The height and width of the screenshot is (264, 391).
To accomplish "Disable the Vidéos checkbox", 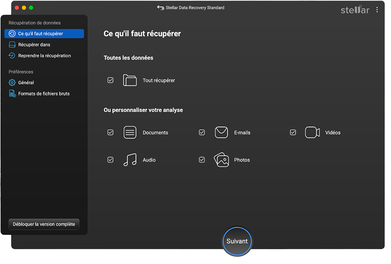I will pos(293,132).
